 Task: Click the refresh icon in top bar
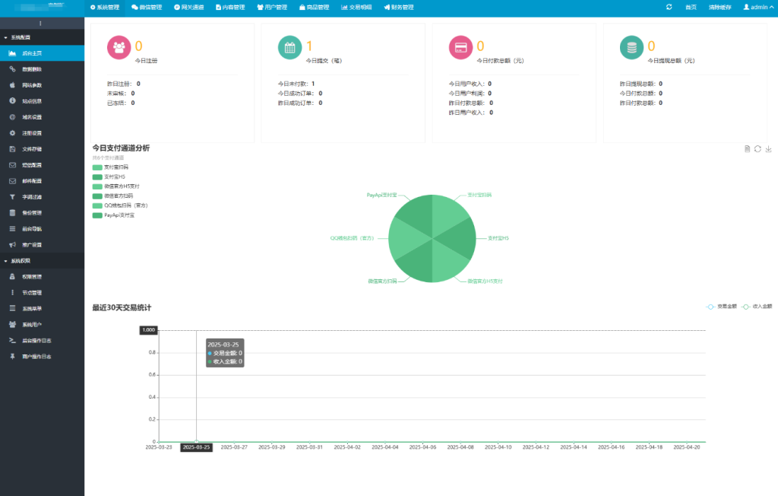669,7
